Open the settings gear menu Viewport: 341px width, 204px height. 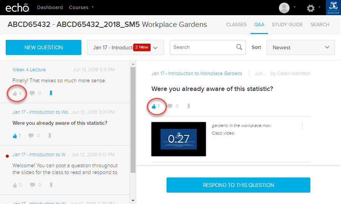click(x=311, y=8)
